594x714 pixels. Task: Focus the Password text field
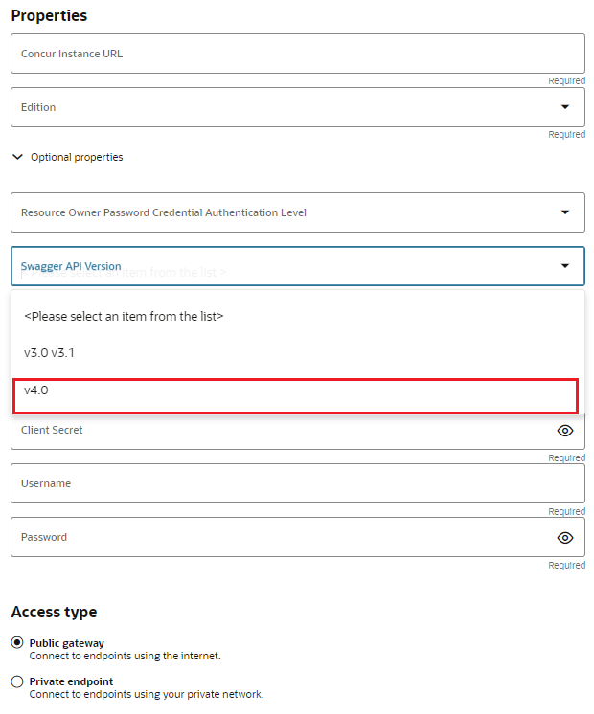click(278, 538)
